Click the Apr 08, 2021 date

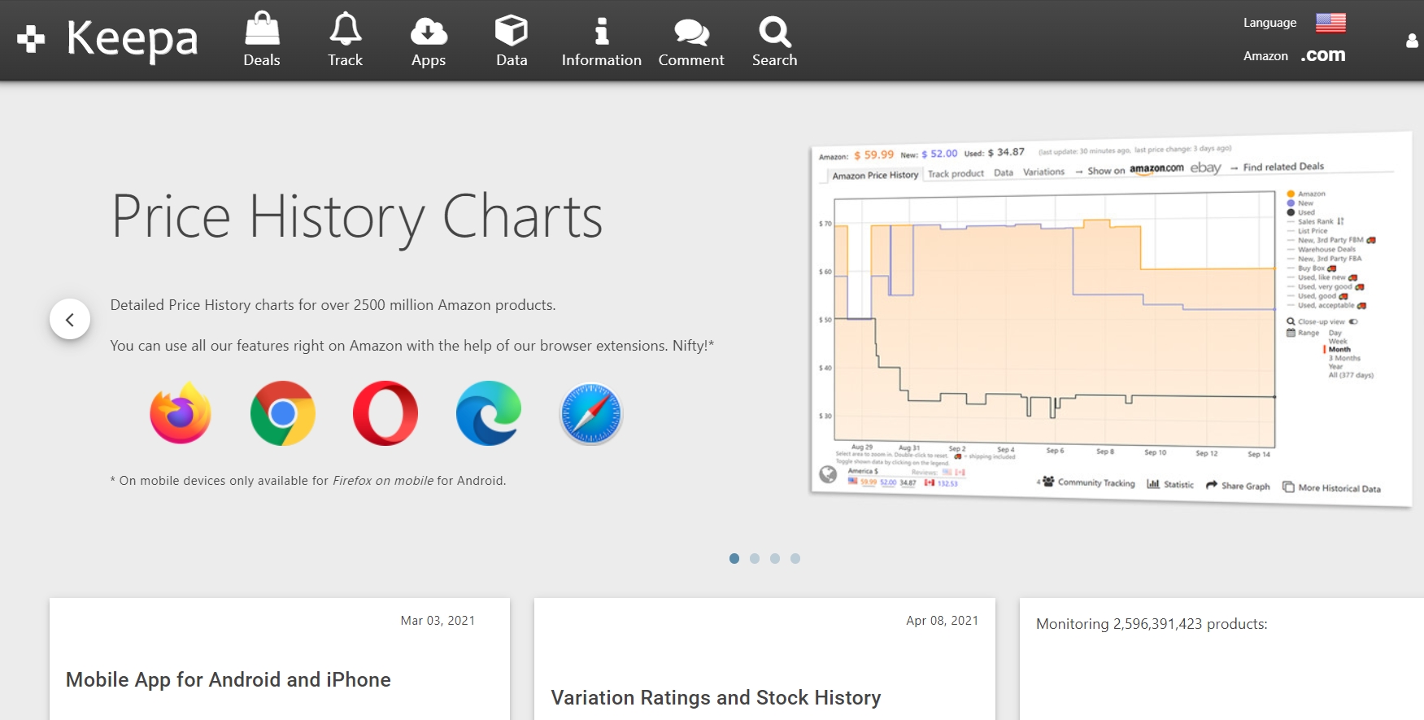pos(942,621)
